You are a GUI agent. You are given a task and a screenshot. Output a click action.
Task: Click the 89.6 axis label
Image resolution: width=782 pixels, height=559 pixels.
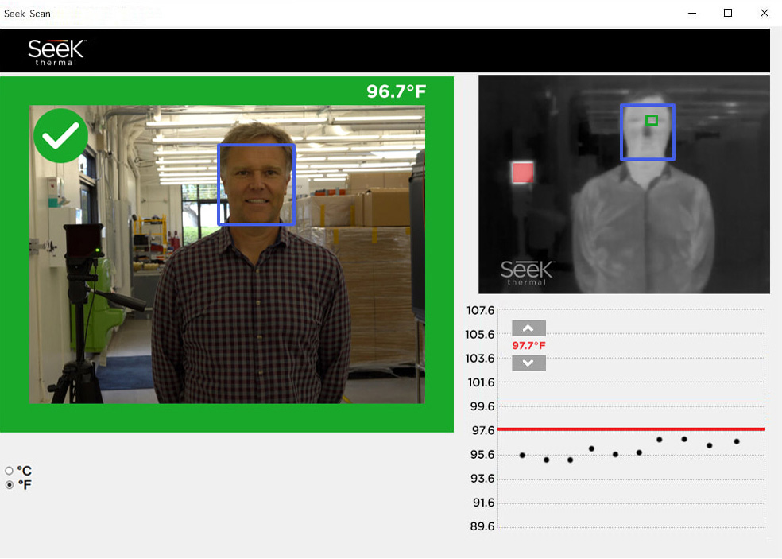(482, 526)
